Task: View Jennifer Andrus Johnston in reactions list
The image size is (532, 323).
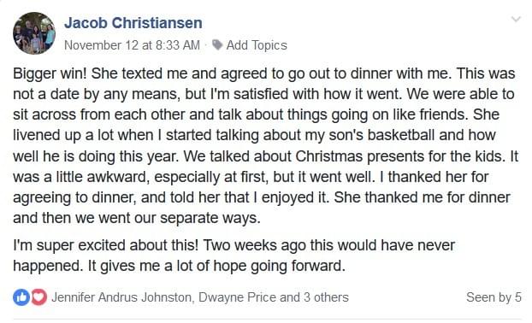Action: pyautogui.click(x=122, y=297)
